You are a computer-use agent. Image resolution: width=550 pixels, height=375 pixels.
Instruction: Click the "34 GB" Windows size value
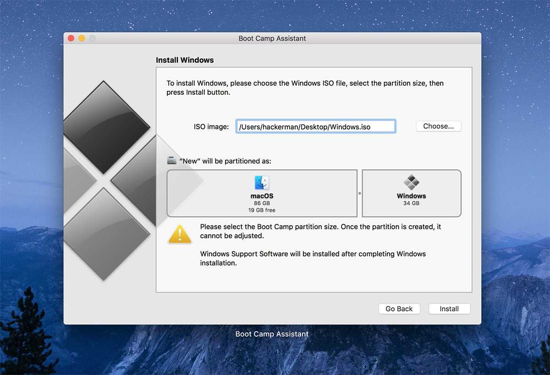click(412, 203)
